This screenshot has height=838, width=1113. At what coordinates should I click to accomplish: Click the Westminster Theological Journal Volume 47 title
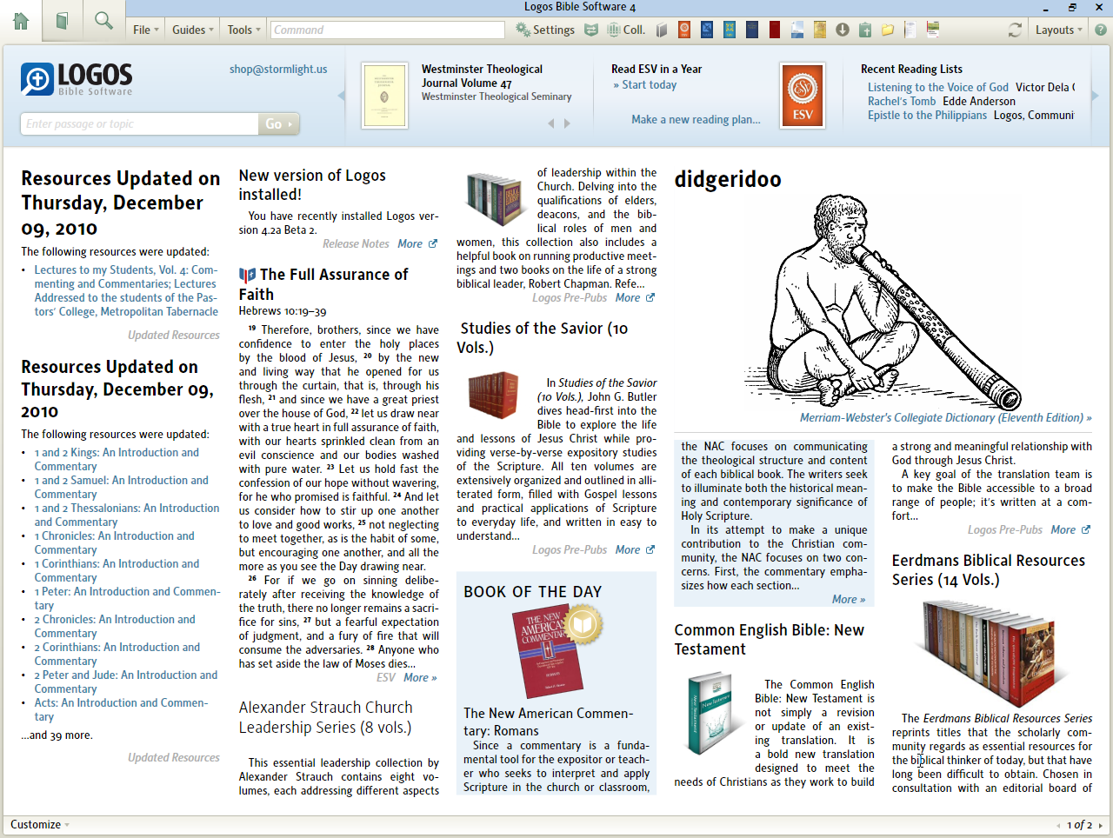pos(482,76)
